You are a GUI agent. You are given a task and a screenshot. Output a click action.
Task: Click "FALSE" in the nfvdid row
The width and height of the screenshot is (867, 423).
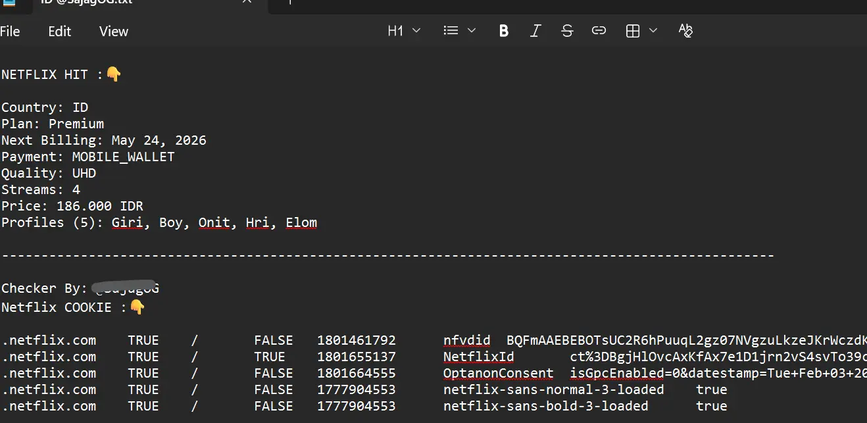[274, 340]
